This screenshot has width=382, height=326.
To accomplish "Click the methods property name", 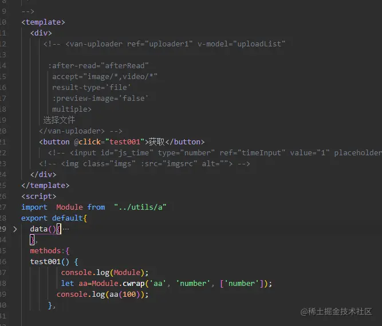I will [x=45, y=251].
